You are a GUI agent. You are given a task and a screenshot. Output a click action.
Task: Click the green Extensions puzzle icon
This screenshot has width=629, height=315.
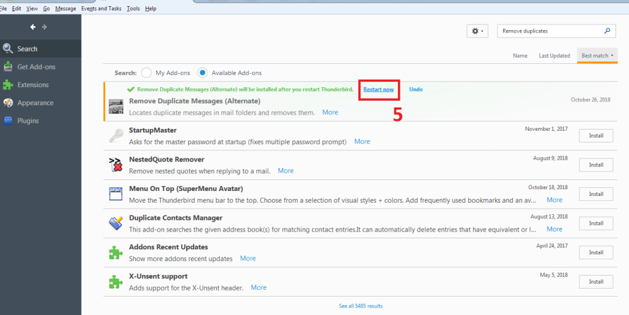point(8,85)
